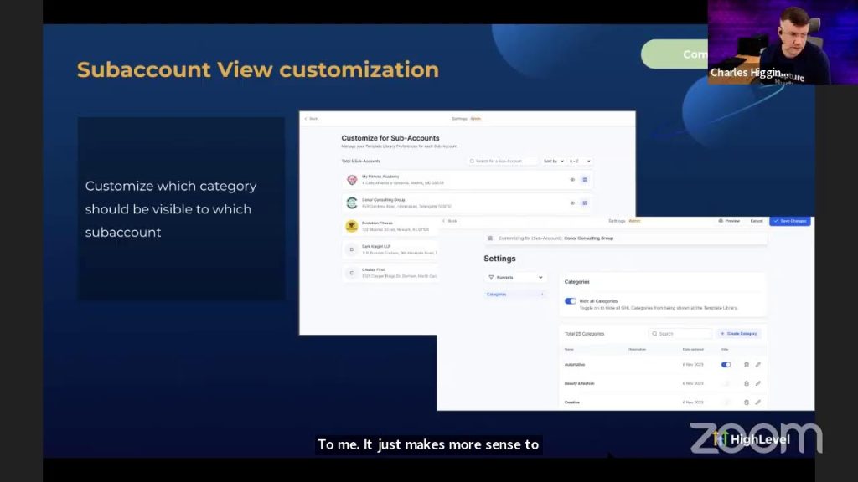
Task: Click the Conor Consulting Group logo
Action: click(x=352, y=203)
